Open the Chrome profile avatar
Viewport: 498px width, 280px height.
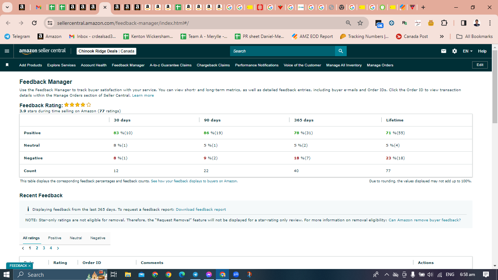click(477, 23)
